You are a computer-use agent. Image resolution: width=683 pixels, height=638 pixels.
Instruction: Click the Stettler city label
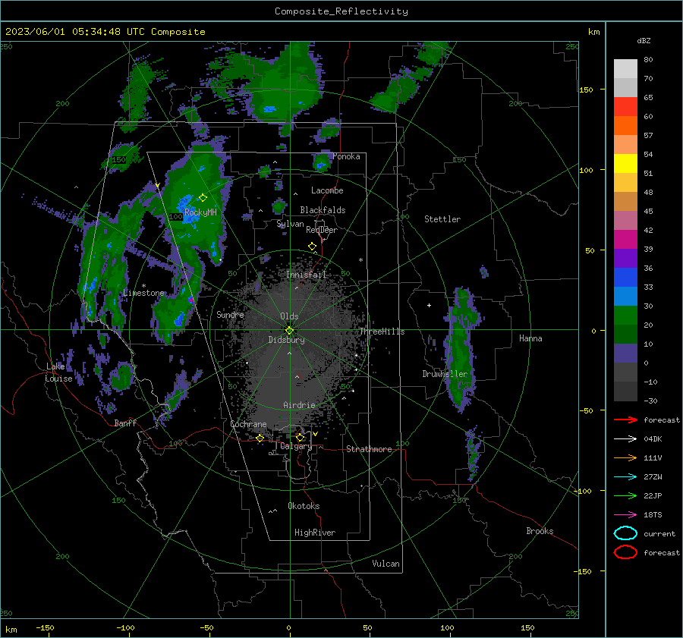coord(442,219)
